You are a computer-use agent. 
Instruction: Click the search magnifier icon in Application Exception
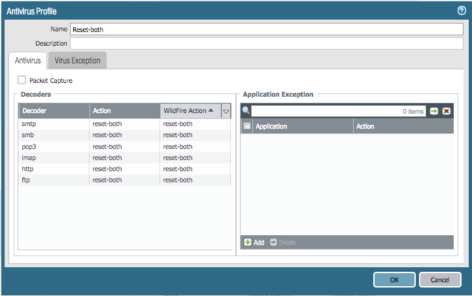246,111
